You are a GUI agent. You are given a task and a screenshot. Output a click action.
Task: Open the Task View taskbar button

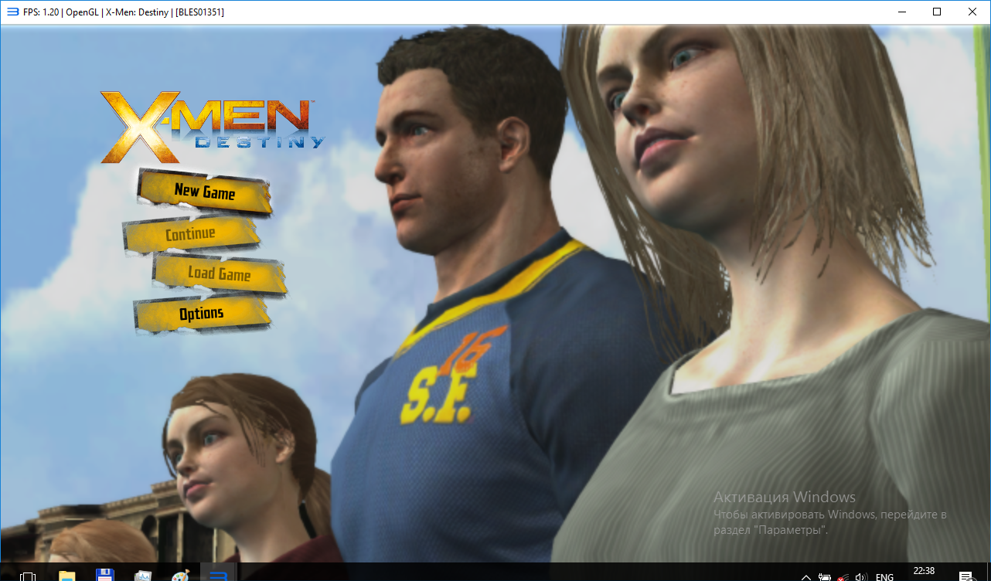[27, 576]
